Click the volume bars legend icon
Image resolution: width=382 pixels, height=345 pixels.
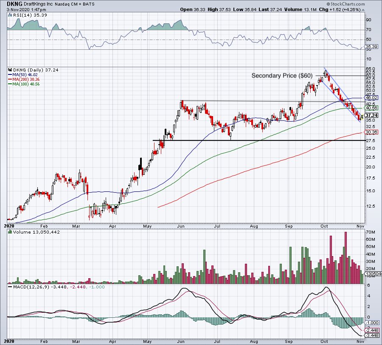click(x=10, y=232)
